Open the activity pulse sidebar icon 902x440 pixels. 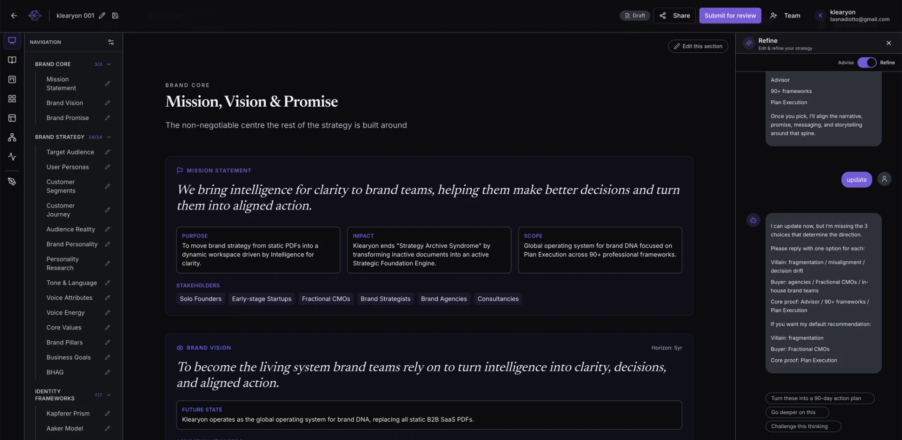tap(12, 157)
